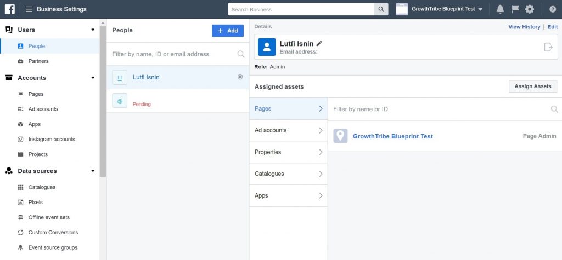
Task: Click the Pixels code icon
Action: click(x=20, y=203)
